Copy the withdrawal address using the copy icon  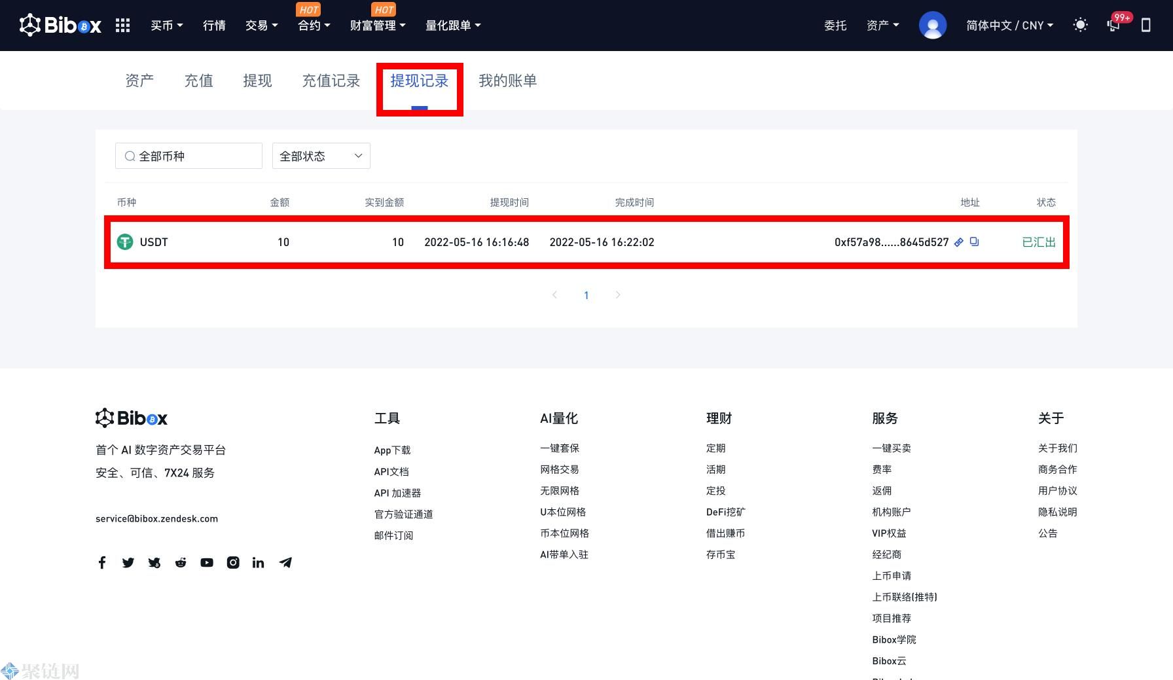pyautogui.click(x=974, y=242)
